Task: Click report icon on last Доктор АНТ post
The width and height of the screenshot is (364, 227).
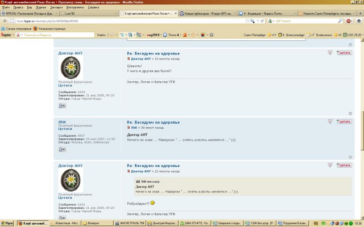Action: pos(330,165)
